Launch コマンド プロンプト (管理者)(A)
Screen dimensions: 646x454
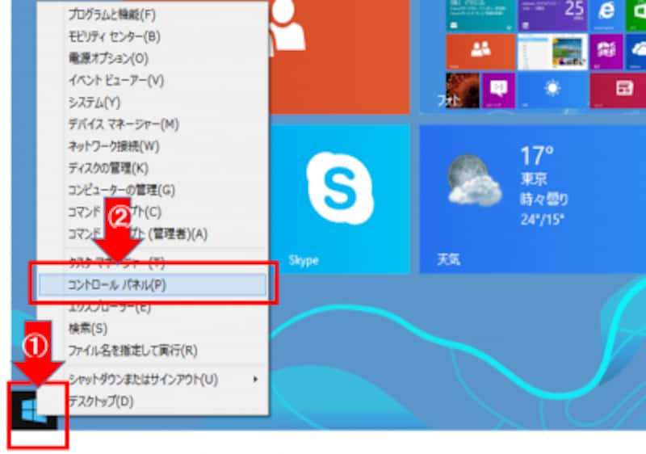click(153, 233)
